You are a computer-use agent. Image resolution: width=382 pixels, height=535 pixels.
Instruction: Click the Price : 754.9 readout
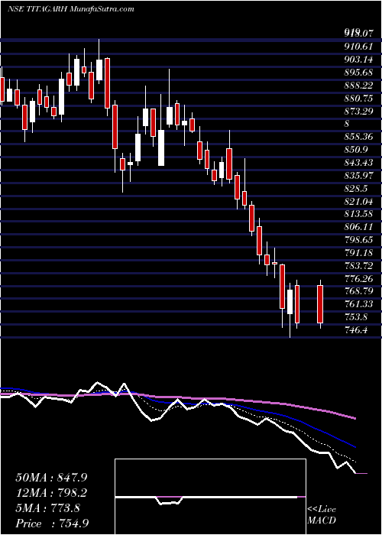click(x=53, y=524)
